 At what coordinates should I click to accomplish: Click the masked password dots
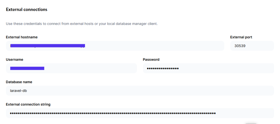pos(163,68)
